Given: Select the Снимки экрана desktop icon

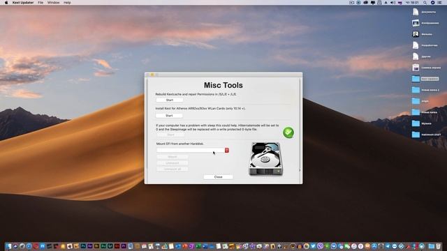Looking at the screenshot, I should (416, 68).
